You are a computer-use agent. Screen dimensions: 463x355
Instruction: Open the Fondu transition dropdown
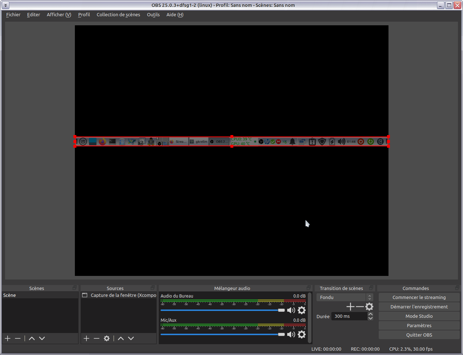coord(344,297)
